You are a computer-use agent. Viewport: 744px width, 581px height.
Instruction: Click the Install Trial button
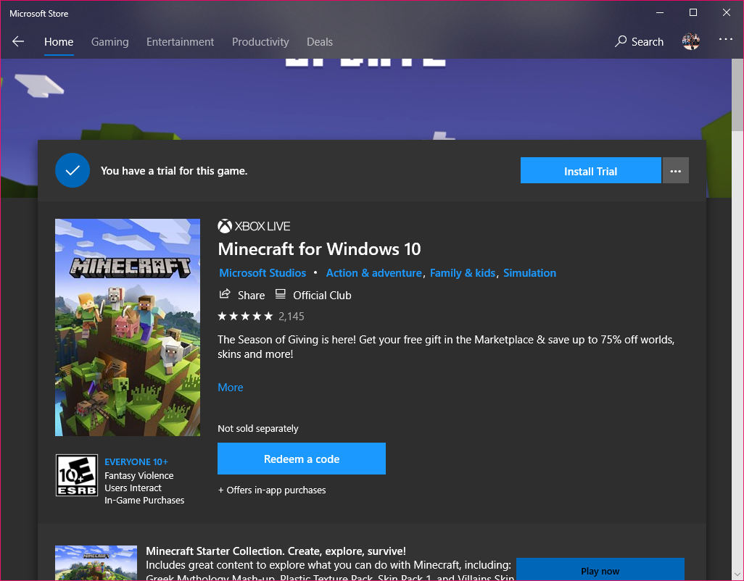click(x=590, y=170)
